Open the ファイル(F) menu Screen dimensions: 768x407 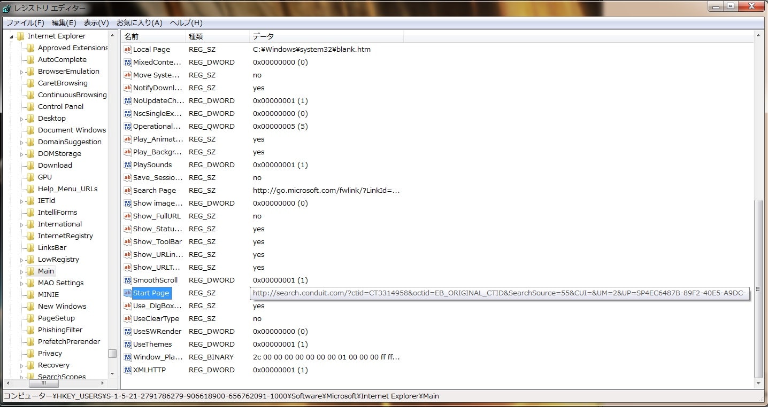point(25,22)
